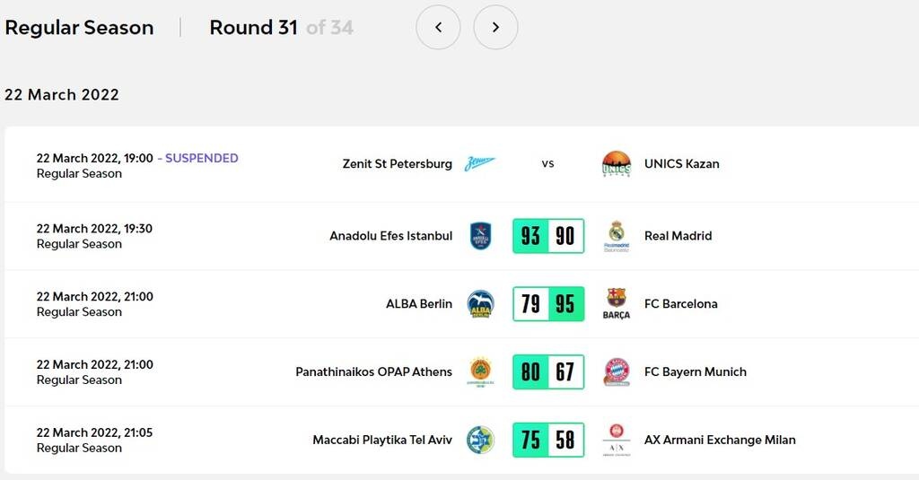Screen dimensions: 919x480
Task: Click the FC Barcelona crest
Action: tap(617, 303)
